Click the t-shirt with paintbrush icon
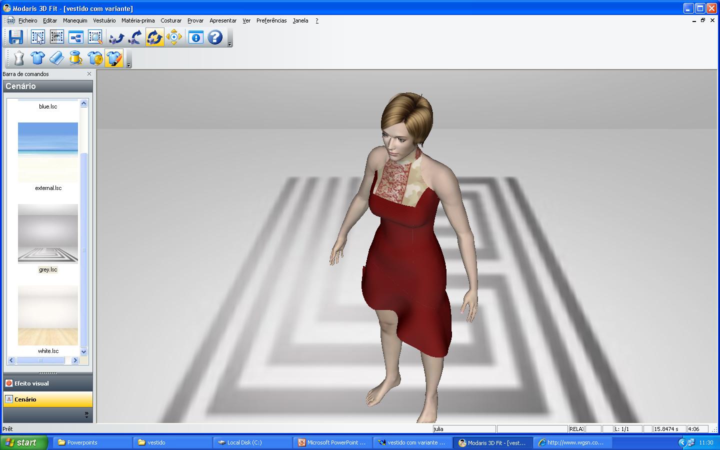This screenshot has height=450, width=720. 114,58
